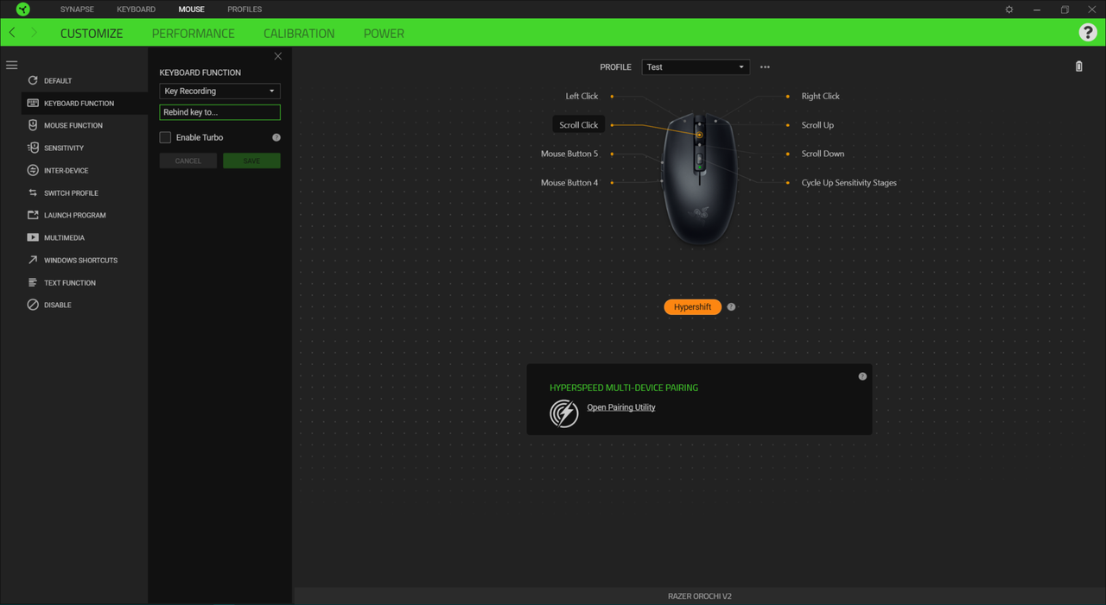Click info icon beside Enable Turbo
Screen dimensions: 1106x605
276,137
